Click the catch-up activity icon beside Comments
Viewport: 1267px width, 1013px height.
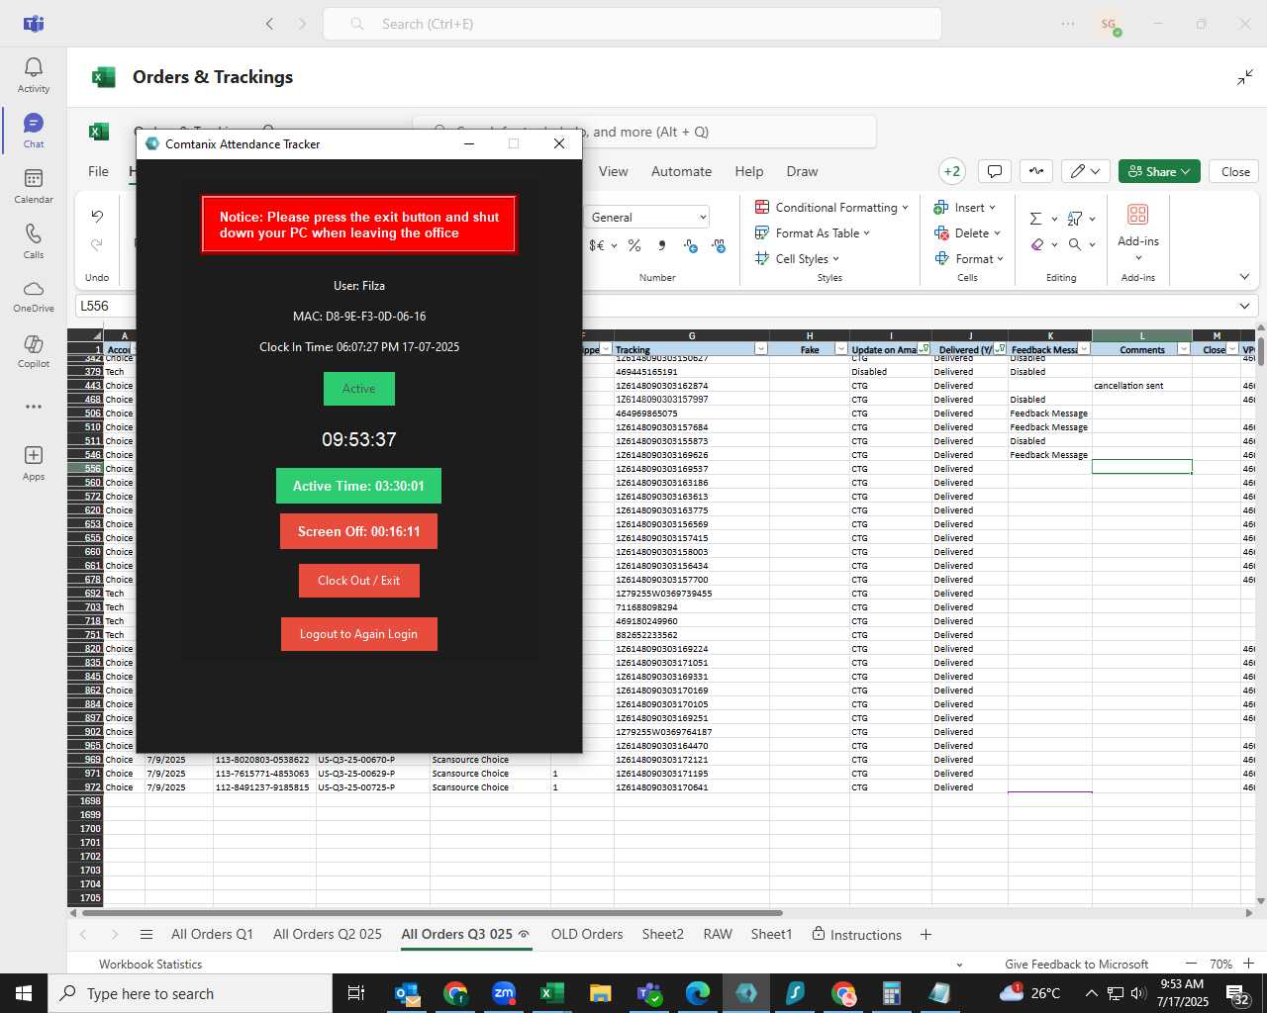(x=1036, y=171)
